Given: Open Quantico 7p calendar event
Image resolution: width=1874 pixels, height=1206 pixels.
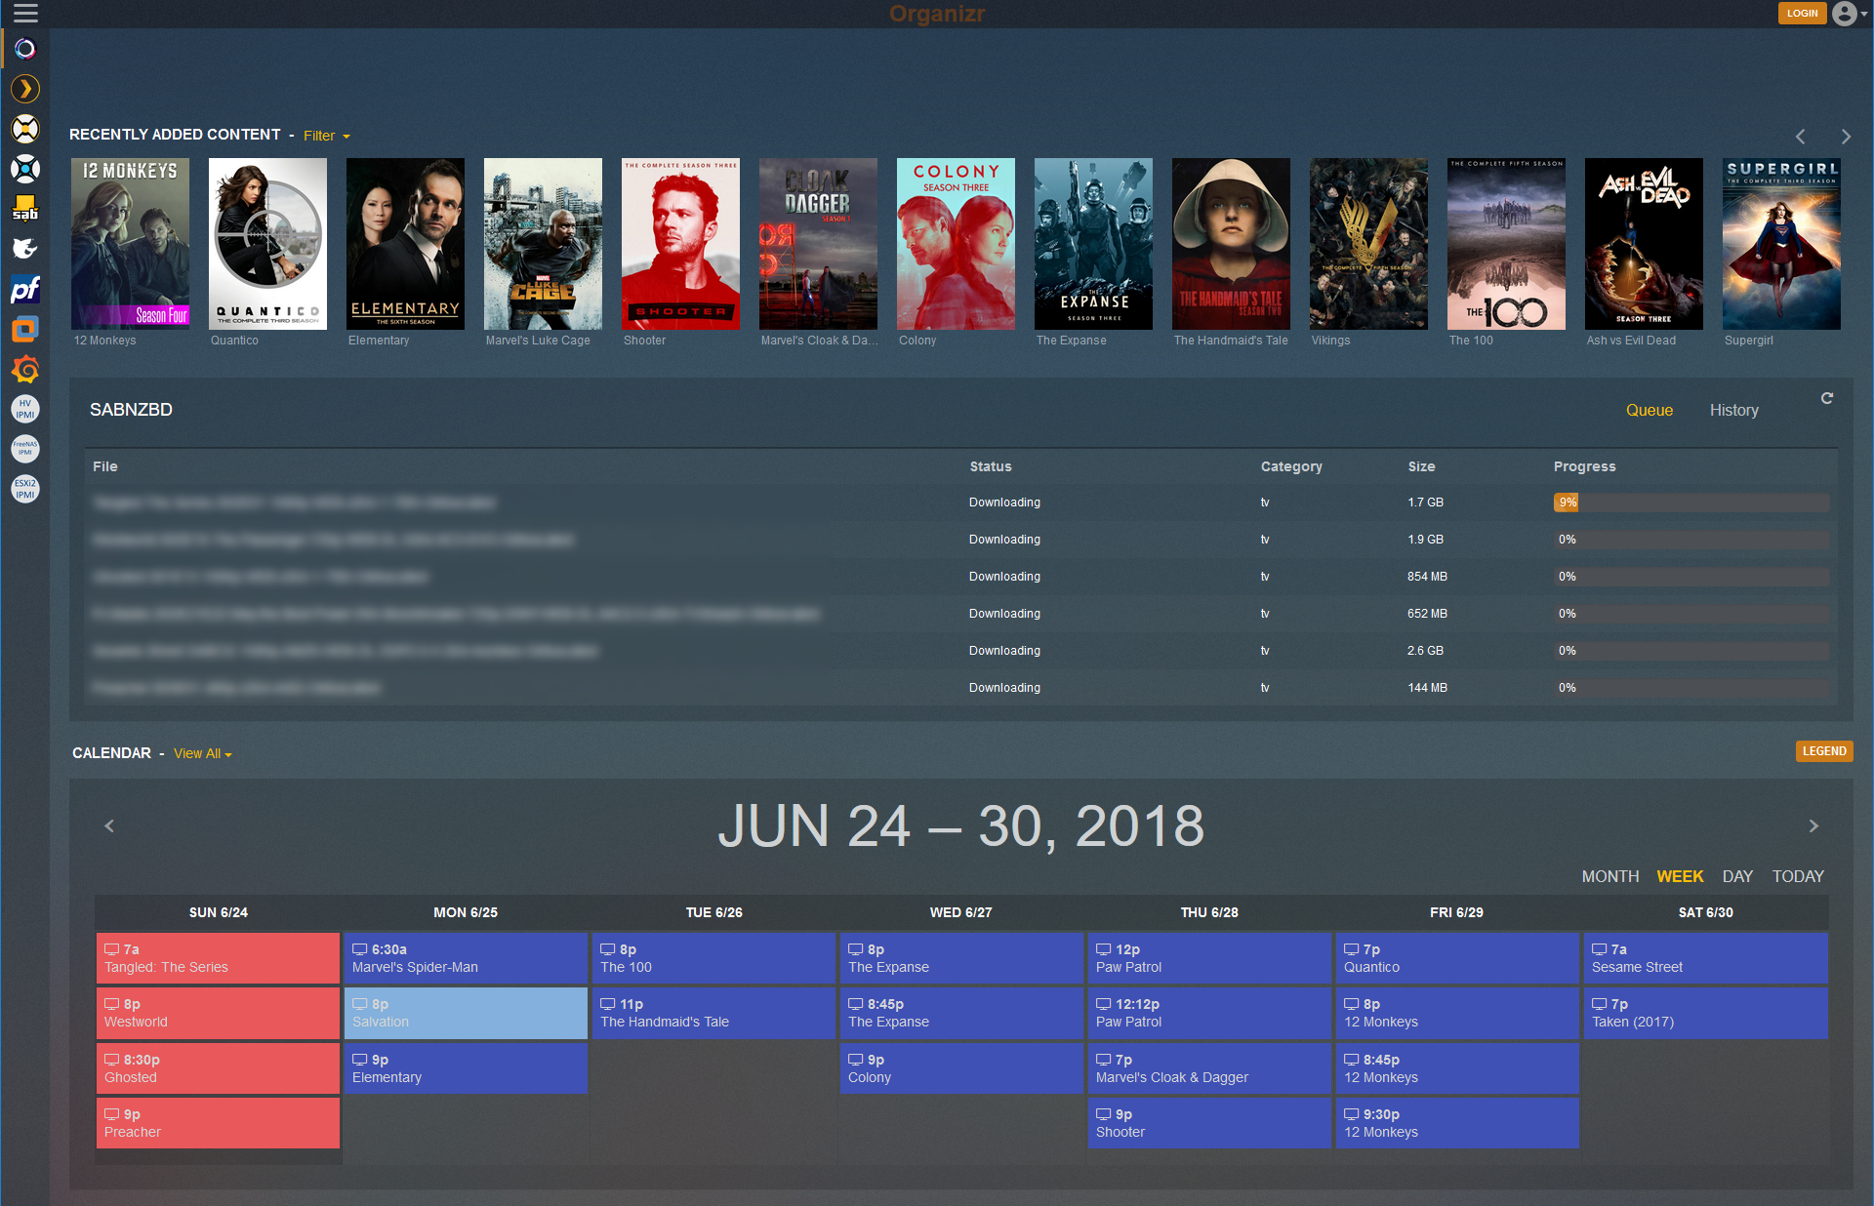Looking at the screenshot, I should point(1457,958).
